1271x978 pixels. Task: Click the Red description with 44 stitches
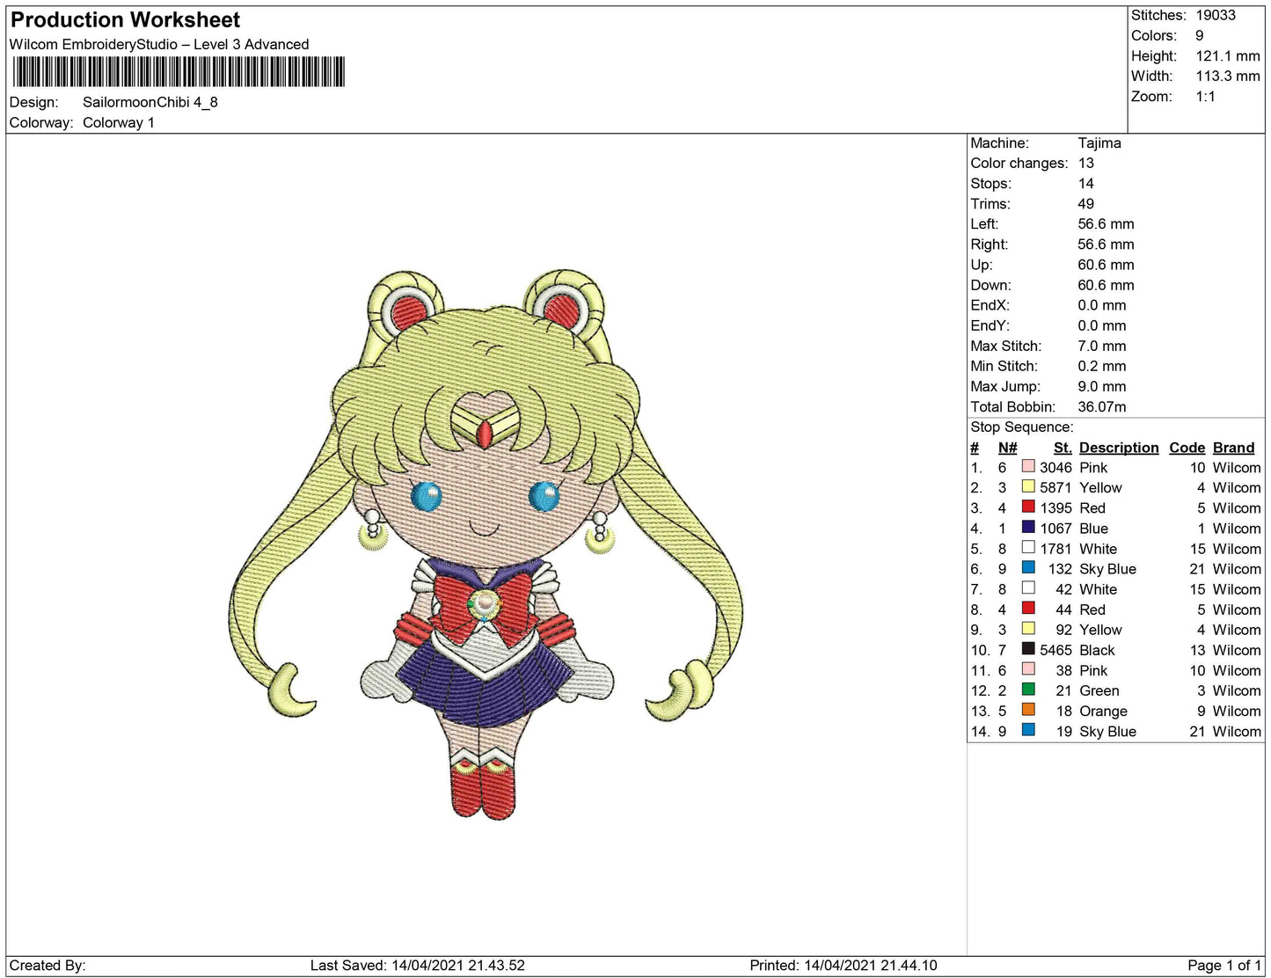pos(1092,609)
